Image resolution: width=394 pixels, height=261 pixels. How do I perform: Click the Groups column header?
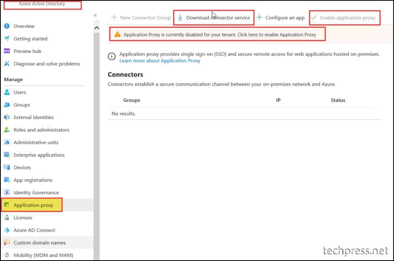point(132,100)
